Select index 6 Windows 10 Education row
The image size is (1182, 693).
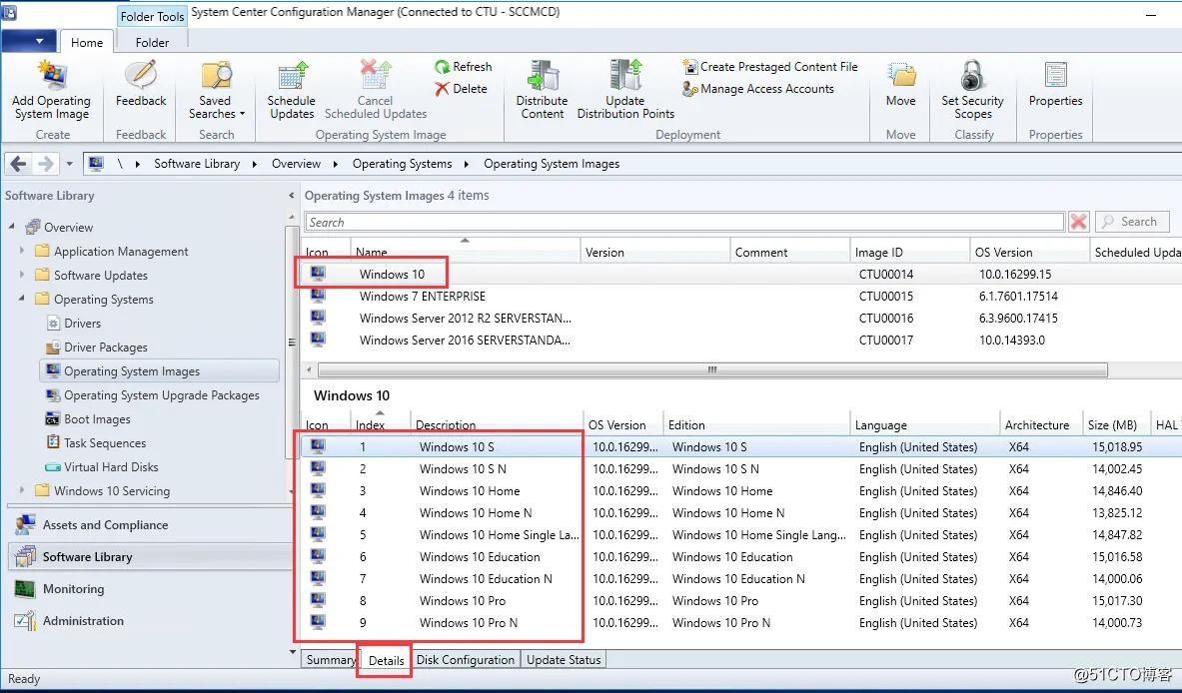coord(742,557)
